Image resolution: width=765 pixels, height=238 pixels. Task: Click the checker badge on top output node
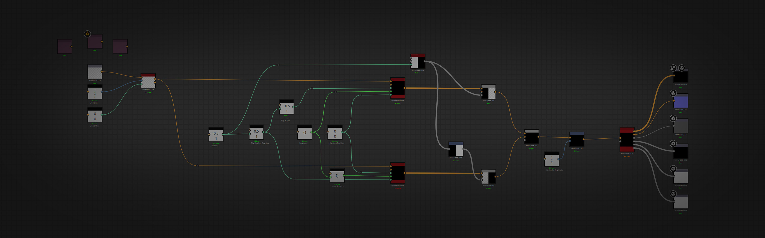[x=673, y=68]
